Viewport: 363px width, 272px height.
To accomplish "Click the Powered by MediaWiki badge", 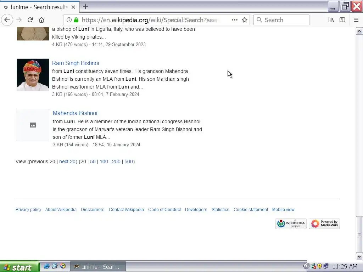I will coord(324,224).
